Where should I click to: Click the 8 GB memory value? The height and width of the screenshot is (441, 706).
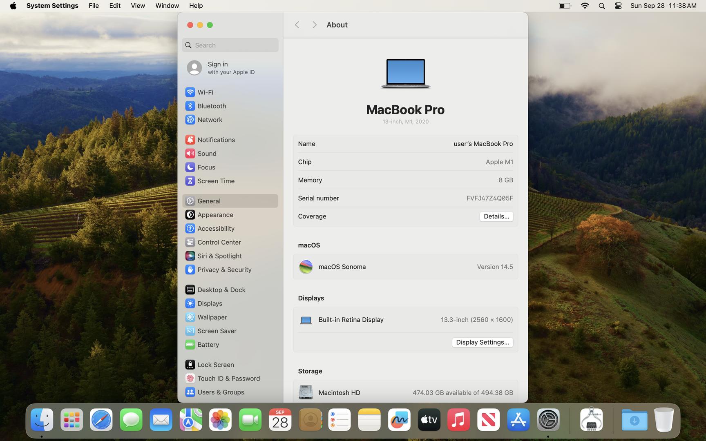coord(505,180)
